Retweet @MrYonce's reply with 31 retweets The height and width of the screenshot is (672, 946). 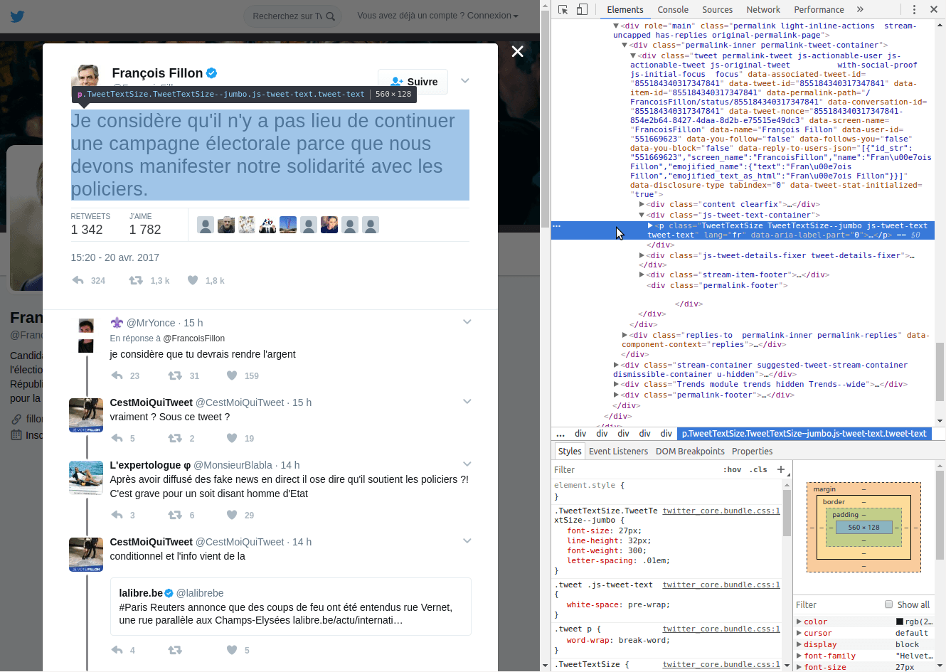175,375
